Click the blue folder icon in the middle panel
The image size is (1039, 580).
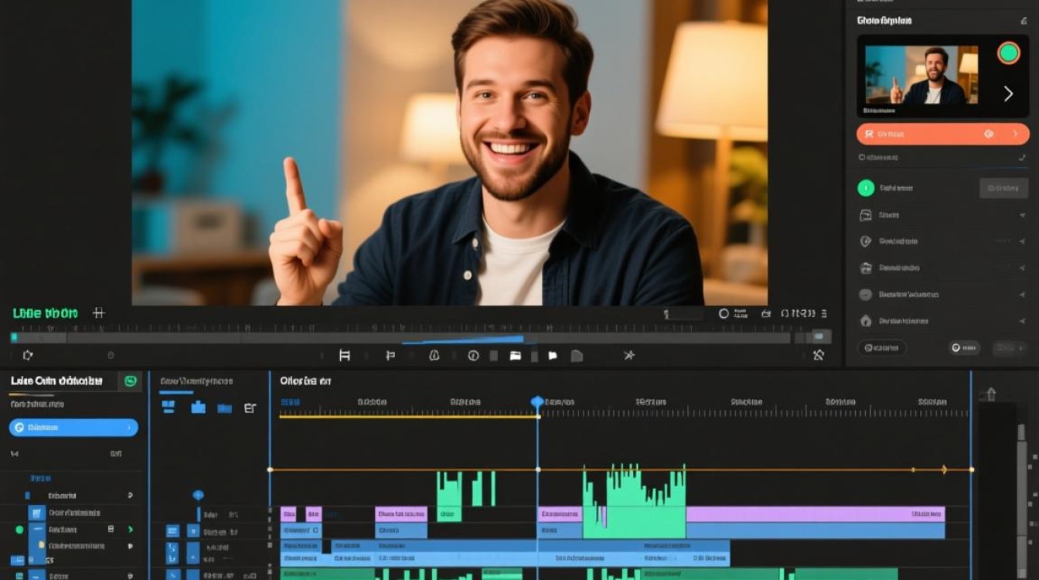pyautogui.click(x=224, y=408)
